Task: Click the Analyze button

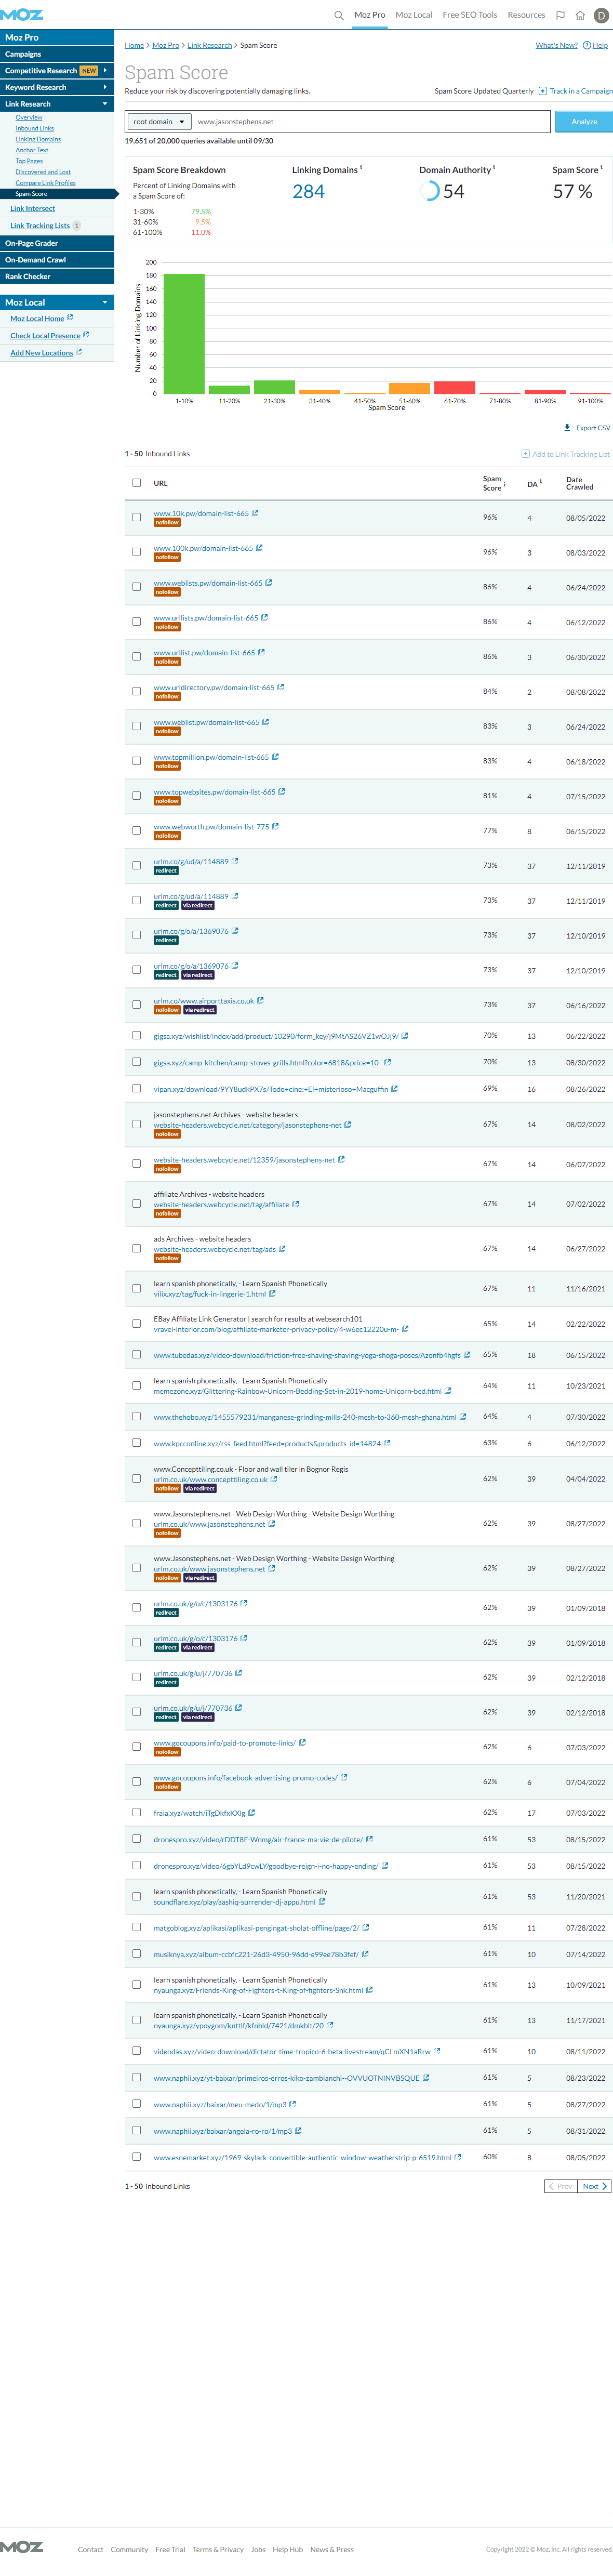Action: coord(584,122)
